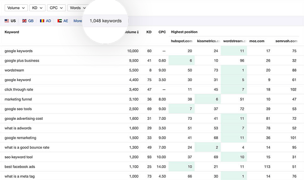Select the AE country tab

[63, 21]
